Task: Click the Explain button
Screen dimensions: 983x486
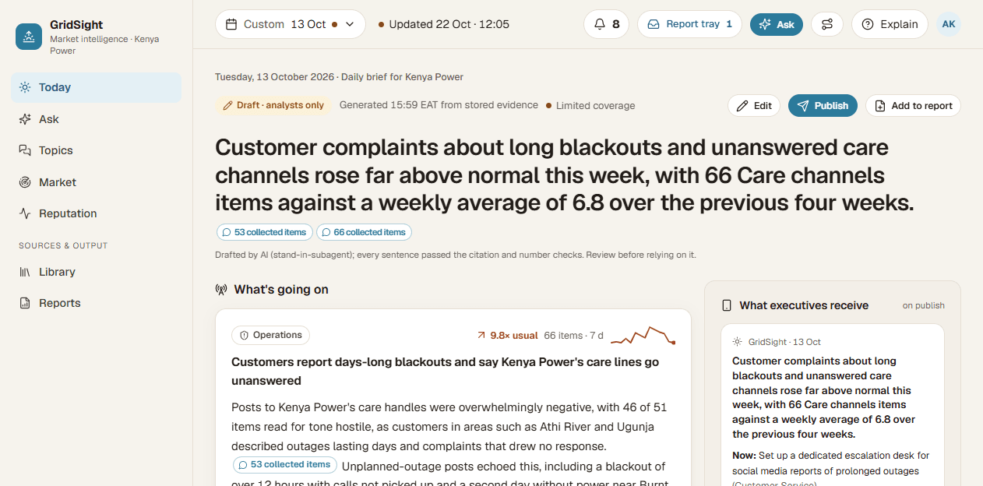Action: click(x=890, y=24)
